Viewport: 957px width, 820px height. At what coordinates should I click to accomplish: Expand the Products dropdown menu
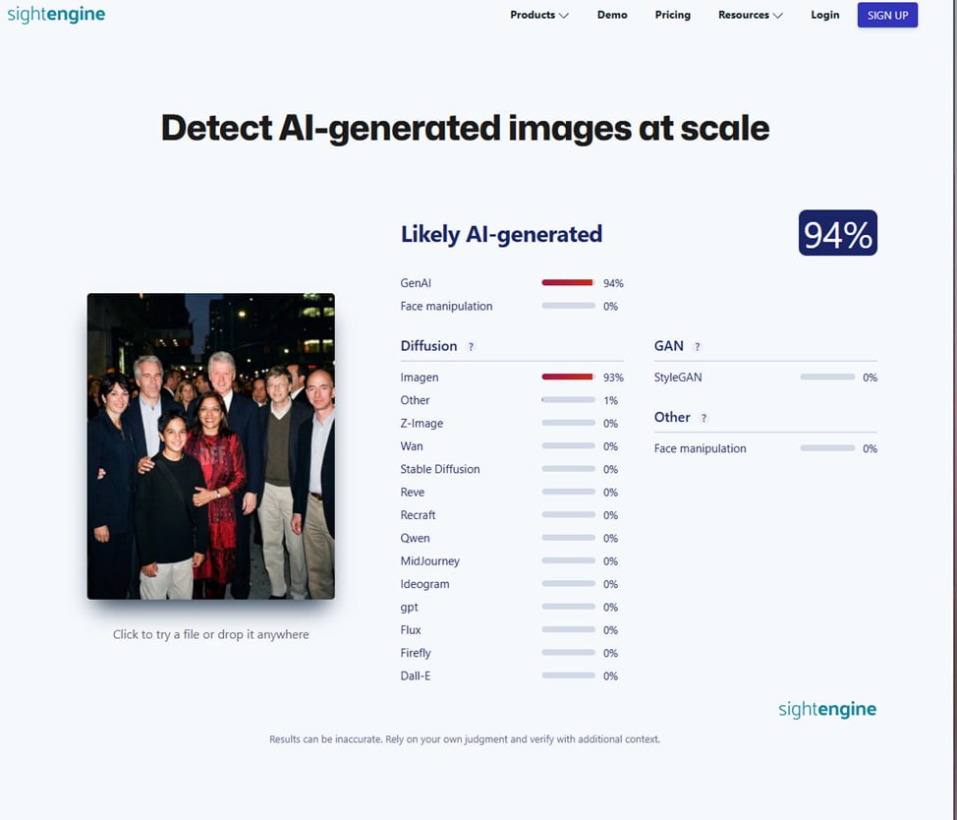tap(538, 15)
